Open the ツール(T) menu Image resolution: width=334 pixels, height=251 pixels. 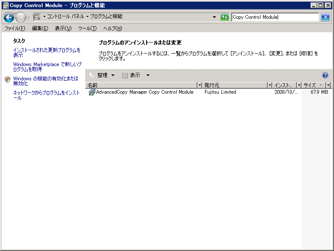pyautogui.click(x=87, y=28)
